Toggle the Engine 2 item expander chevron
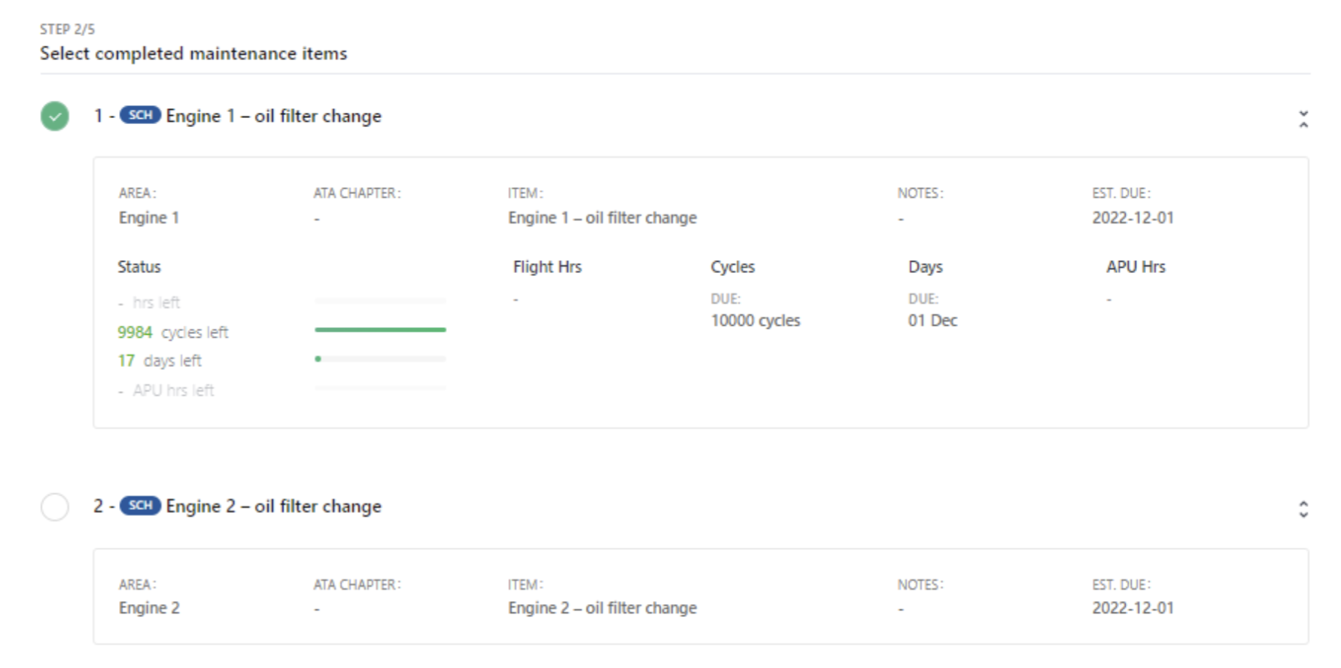The height and width of the screenshot is (668, 1341). (x=1303, y=509)
